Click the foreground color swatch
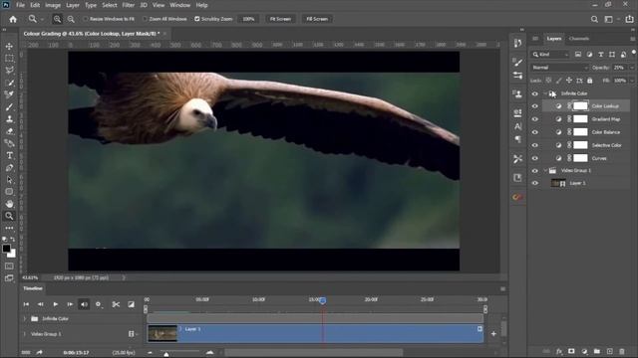 coord(6,249)
